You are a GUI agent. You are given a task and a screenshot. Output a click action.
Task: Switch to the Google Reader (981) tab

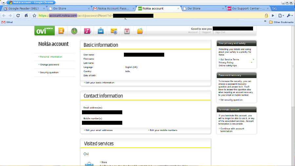[23, 9]
